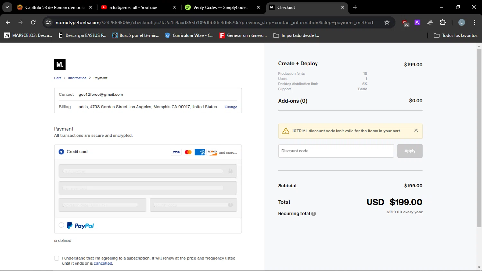Focus the security code field

coord(193,205)
